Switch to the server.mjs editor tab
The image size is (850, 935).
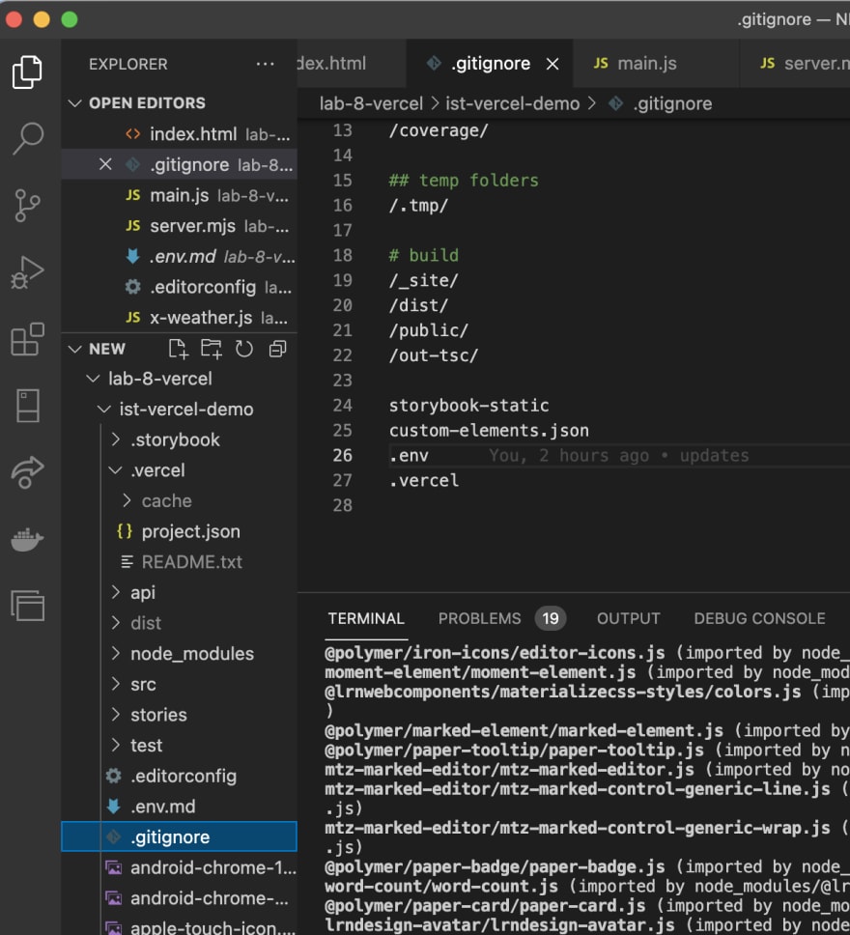[795, 64]
